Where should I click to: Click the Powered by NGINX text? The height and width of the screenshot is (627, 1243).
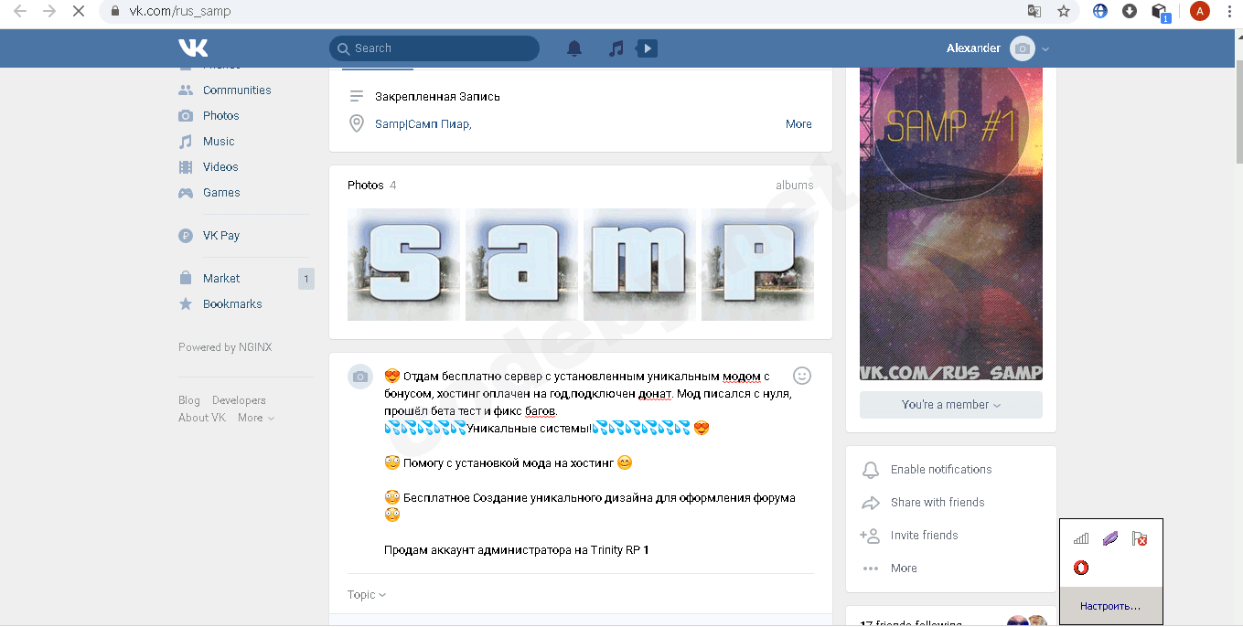tap(225, 347)
